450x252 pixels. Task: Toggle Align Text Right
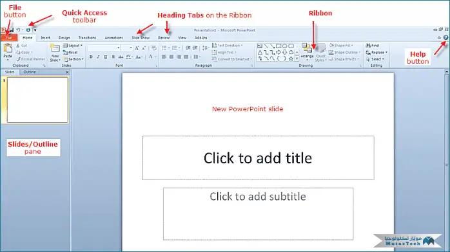[179, 57]
